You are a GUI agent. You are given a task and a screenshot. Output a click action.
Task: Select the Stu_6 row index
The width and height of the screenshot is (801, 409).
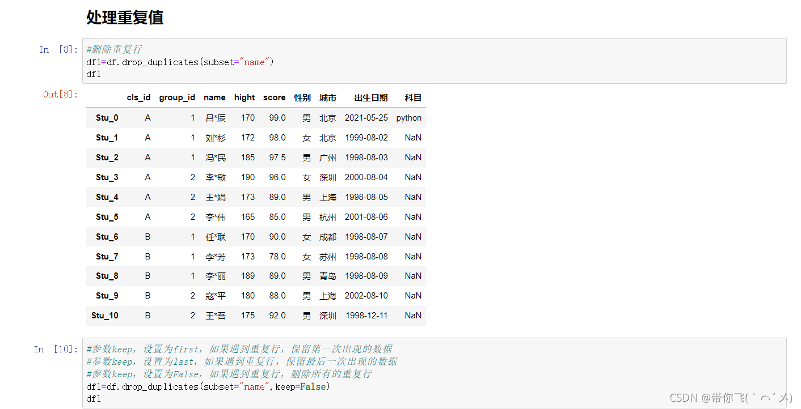click(x=107, y=237)
